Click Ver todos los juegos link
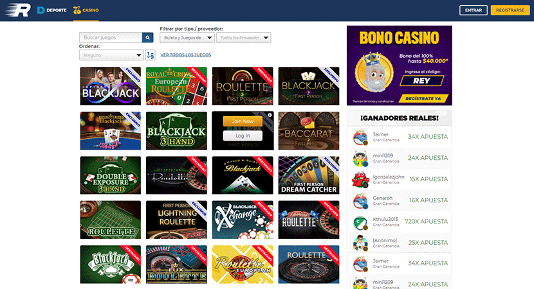 point(185,55)
